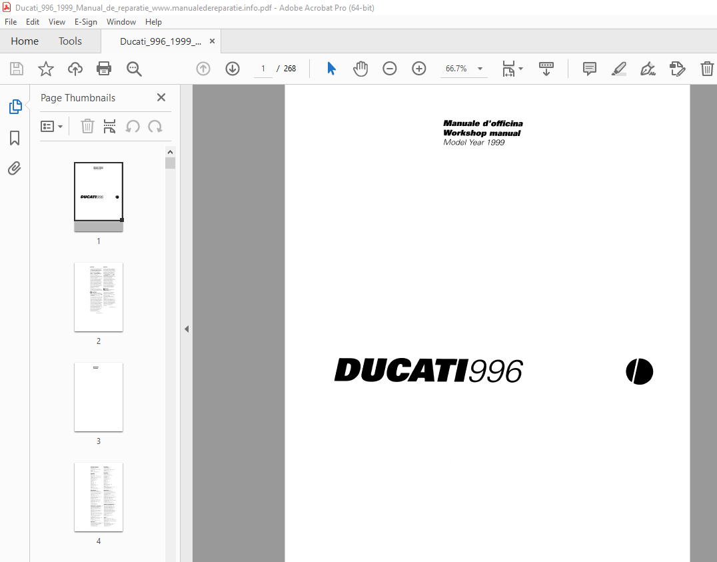Rotate page counterclockwise in thumbnails panel

(x=133, y=126)
